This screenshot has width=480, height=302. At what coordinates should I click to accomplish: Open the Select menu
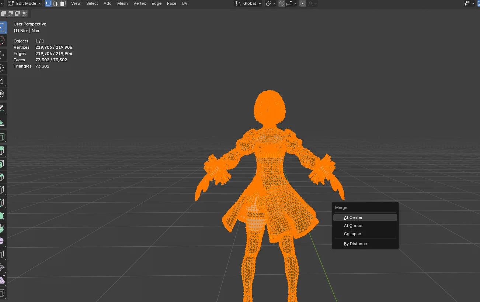click(92, 3)
